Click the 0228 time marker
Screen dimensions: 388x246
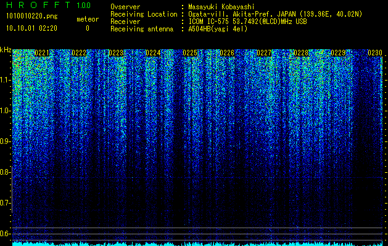click(301, 53)
